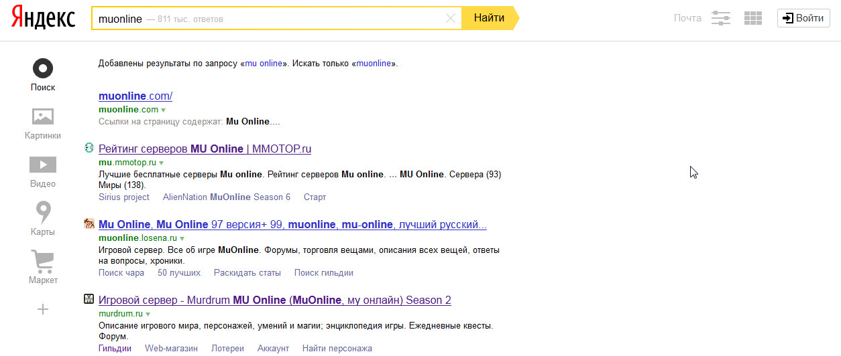Open Картинки image search icon
Viewport: 841px width, 356px height.
pyautogui.click(x=43, y=116)
